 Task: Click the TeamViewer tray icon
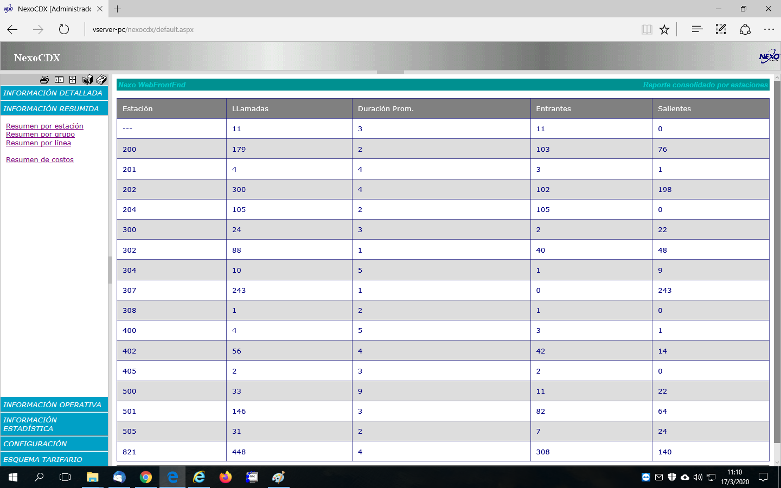point(645,477)
